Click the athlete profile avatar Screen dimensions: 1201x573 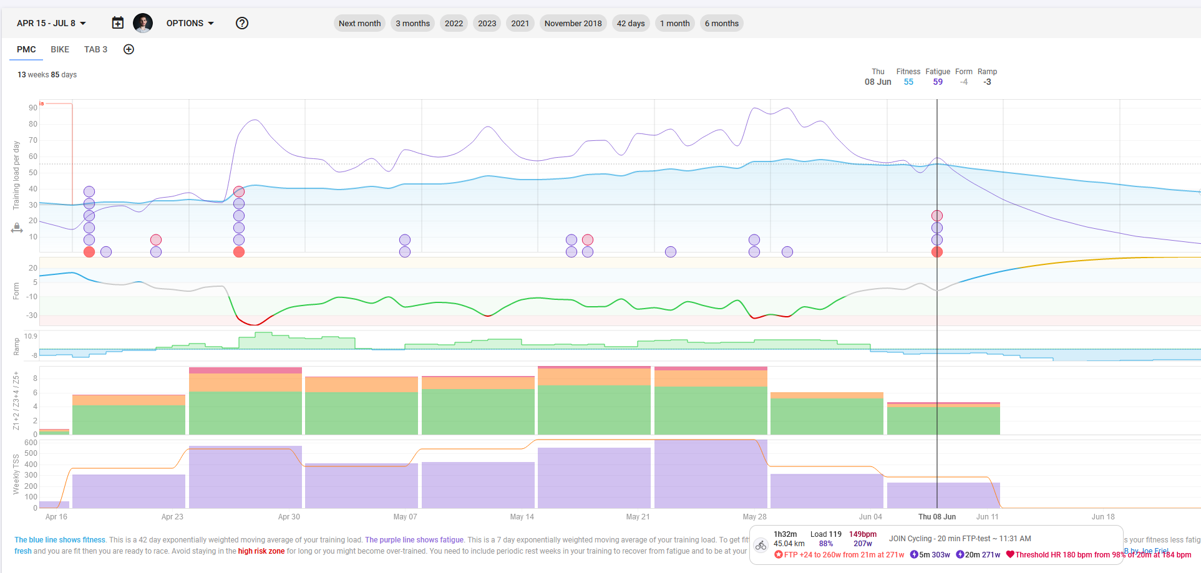tap(143, 23)
